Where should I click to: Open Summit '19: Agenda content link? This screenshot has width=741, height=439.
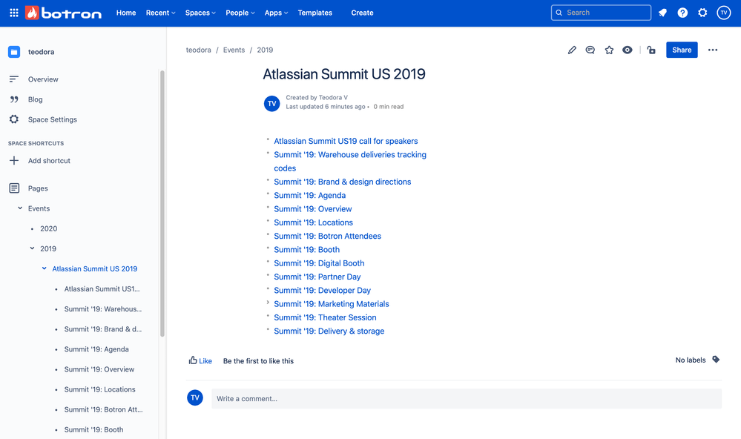(x=310, y=195)
